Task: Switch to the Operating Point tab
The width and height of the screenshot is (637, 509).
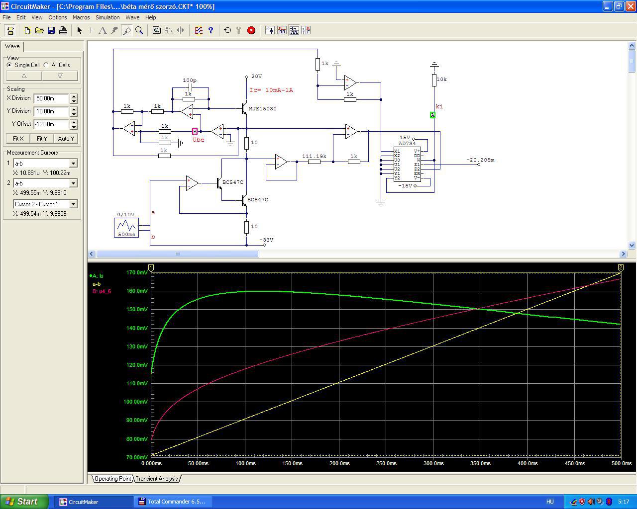Action: click(112, 479)
